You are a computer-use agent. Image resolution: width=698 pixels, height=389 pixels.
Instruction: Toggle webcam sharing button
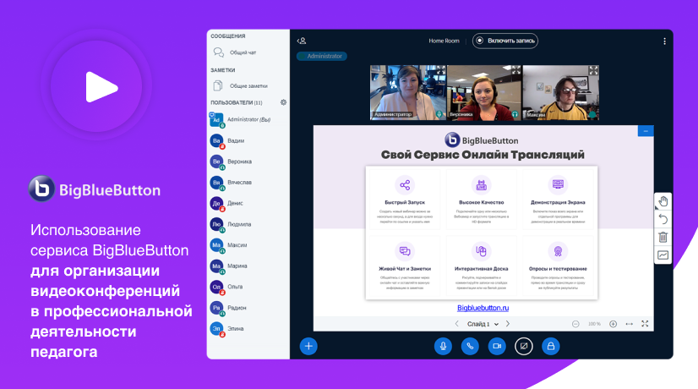[497, 346]
